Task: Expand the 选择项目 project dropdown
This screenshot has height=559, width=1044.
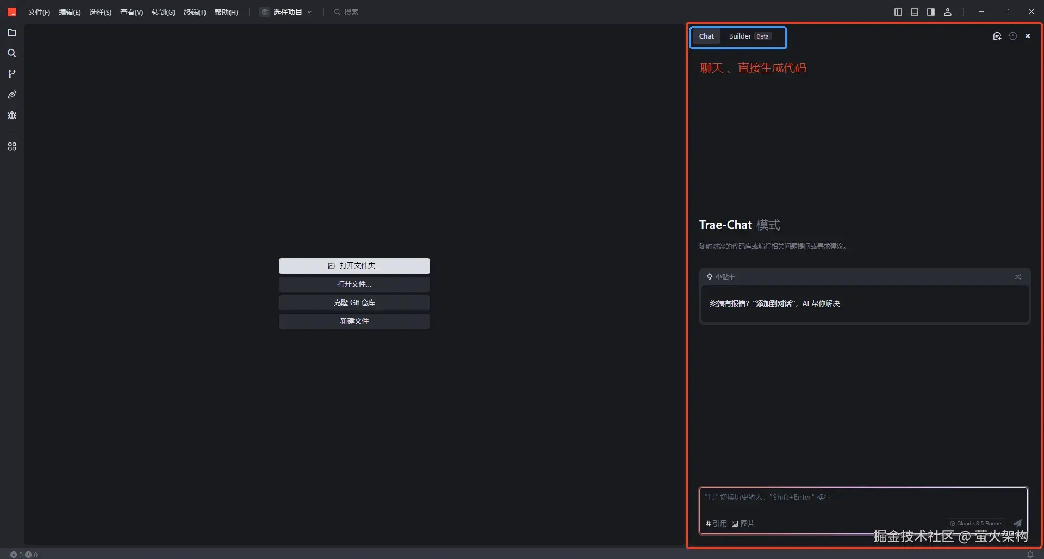Action: (287, 12)
